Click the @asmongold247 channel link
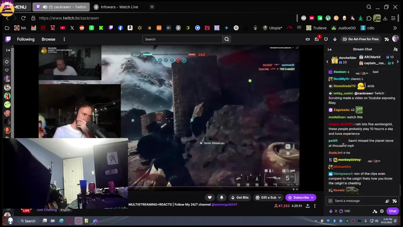Viewport: 403px width, 227px height. [x=224, y=205]
